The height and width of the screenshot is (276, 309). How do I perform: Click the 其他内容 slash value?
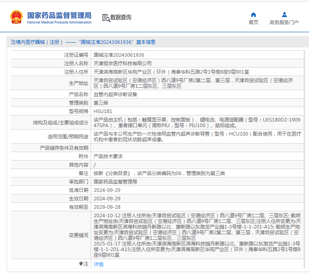pos(95,165)
